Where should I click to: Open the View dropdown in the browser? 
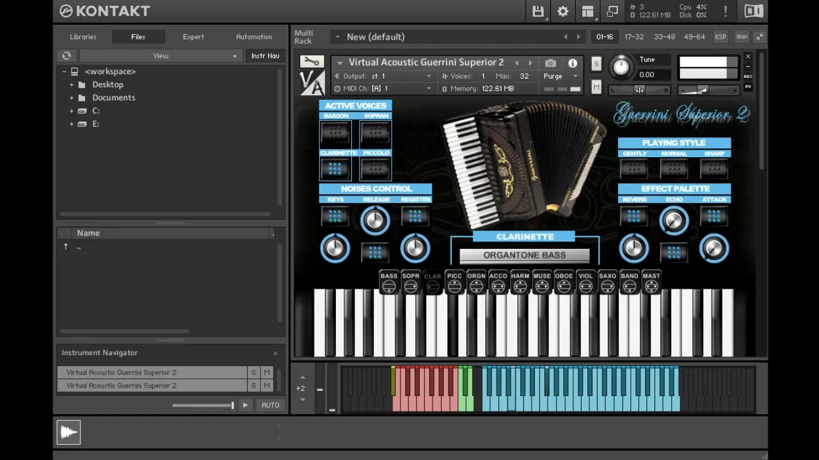pyautogui.click(x=160, y=56)
